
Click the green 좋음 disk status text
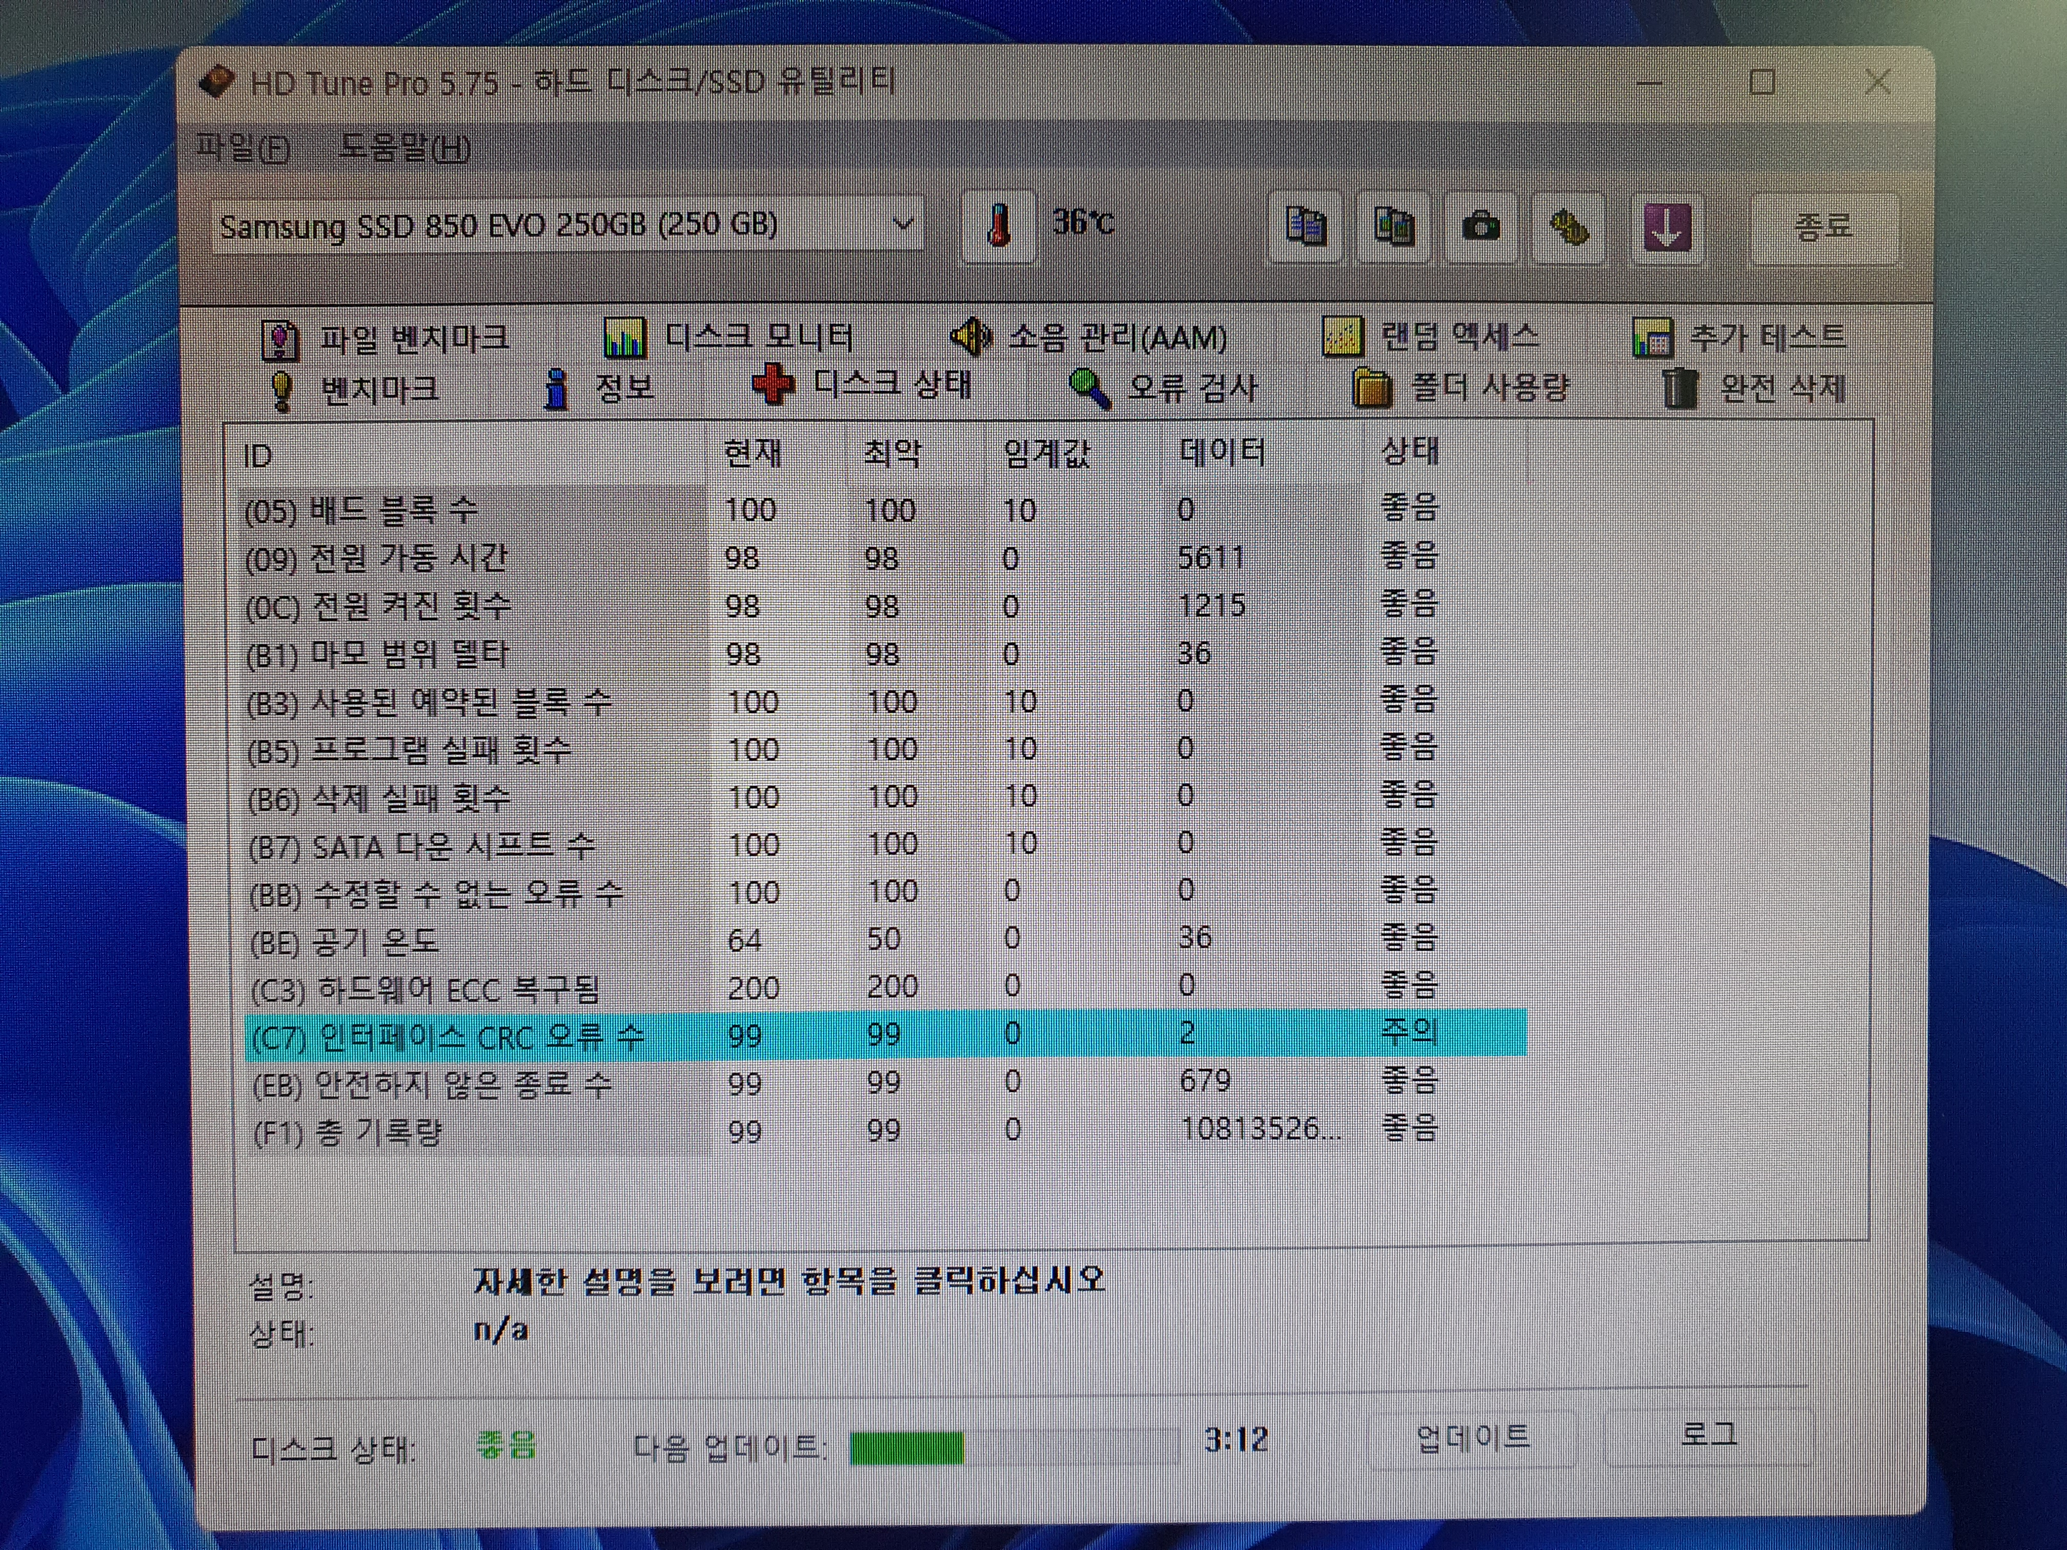point(505,1444)
